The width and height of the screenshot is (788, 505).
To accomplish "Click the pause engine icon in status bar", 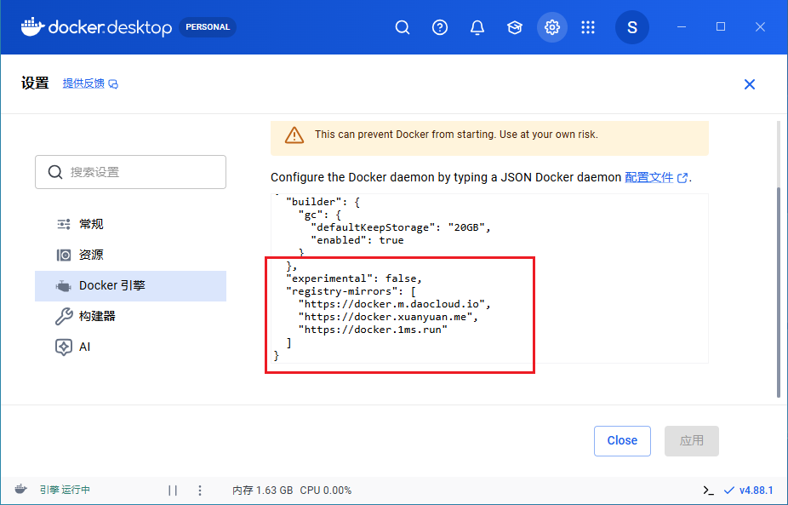I will pyautogui.click(x=173, y=490).
